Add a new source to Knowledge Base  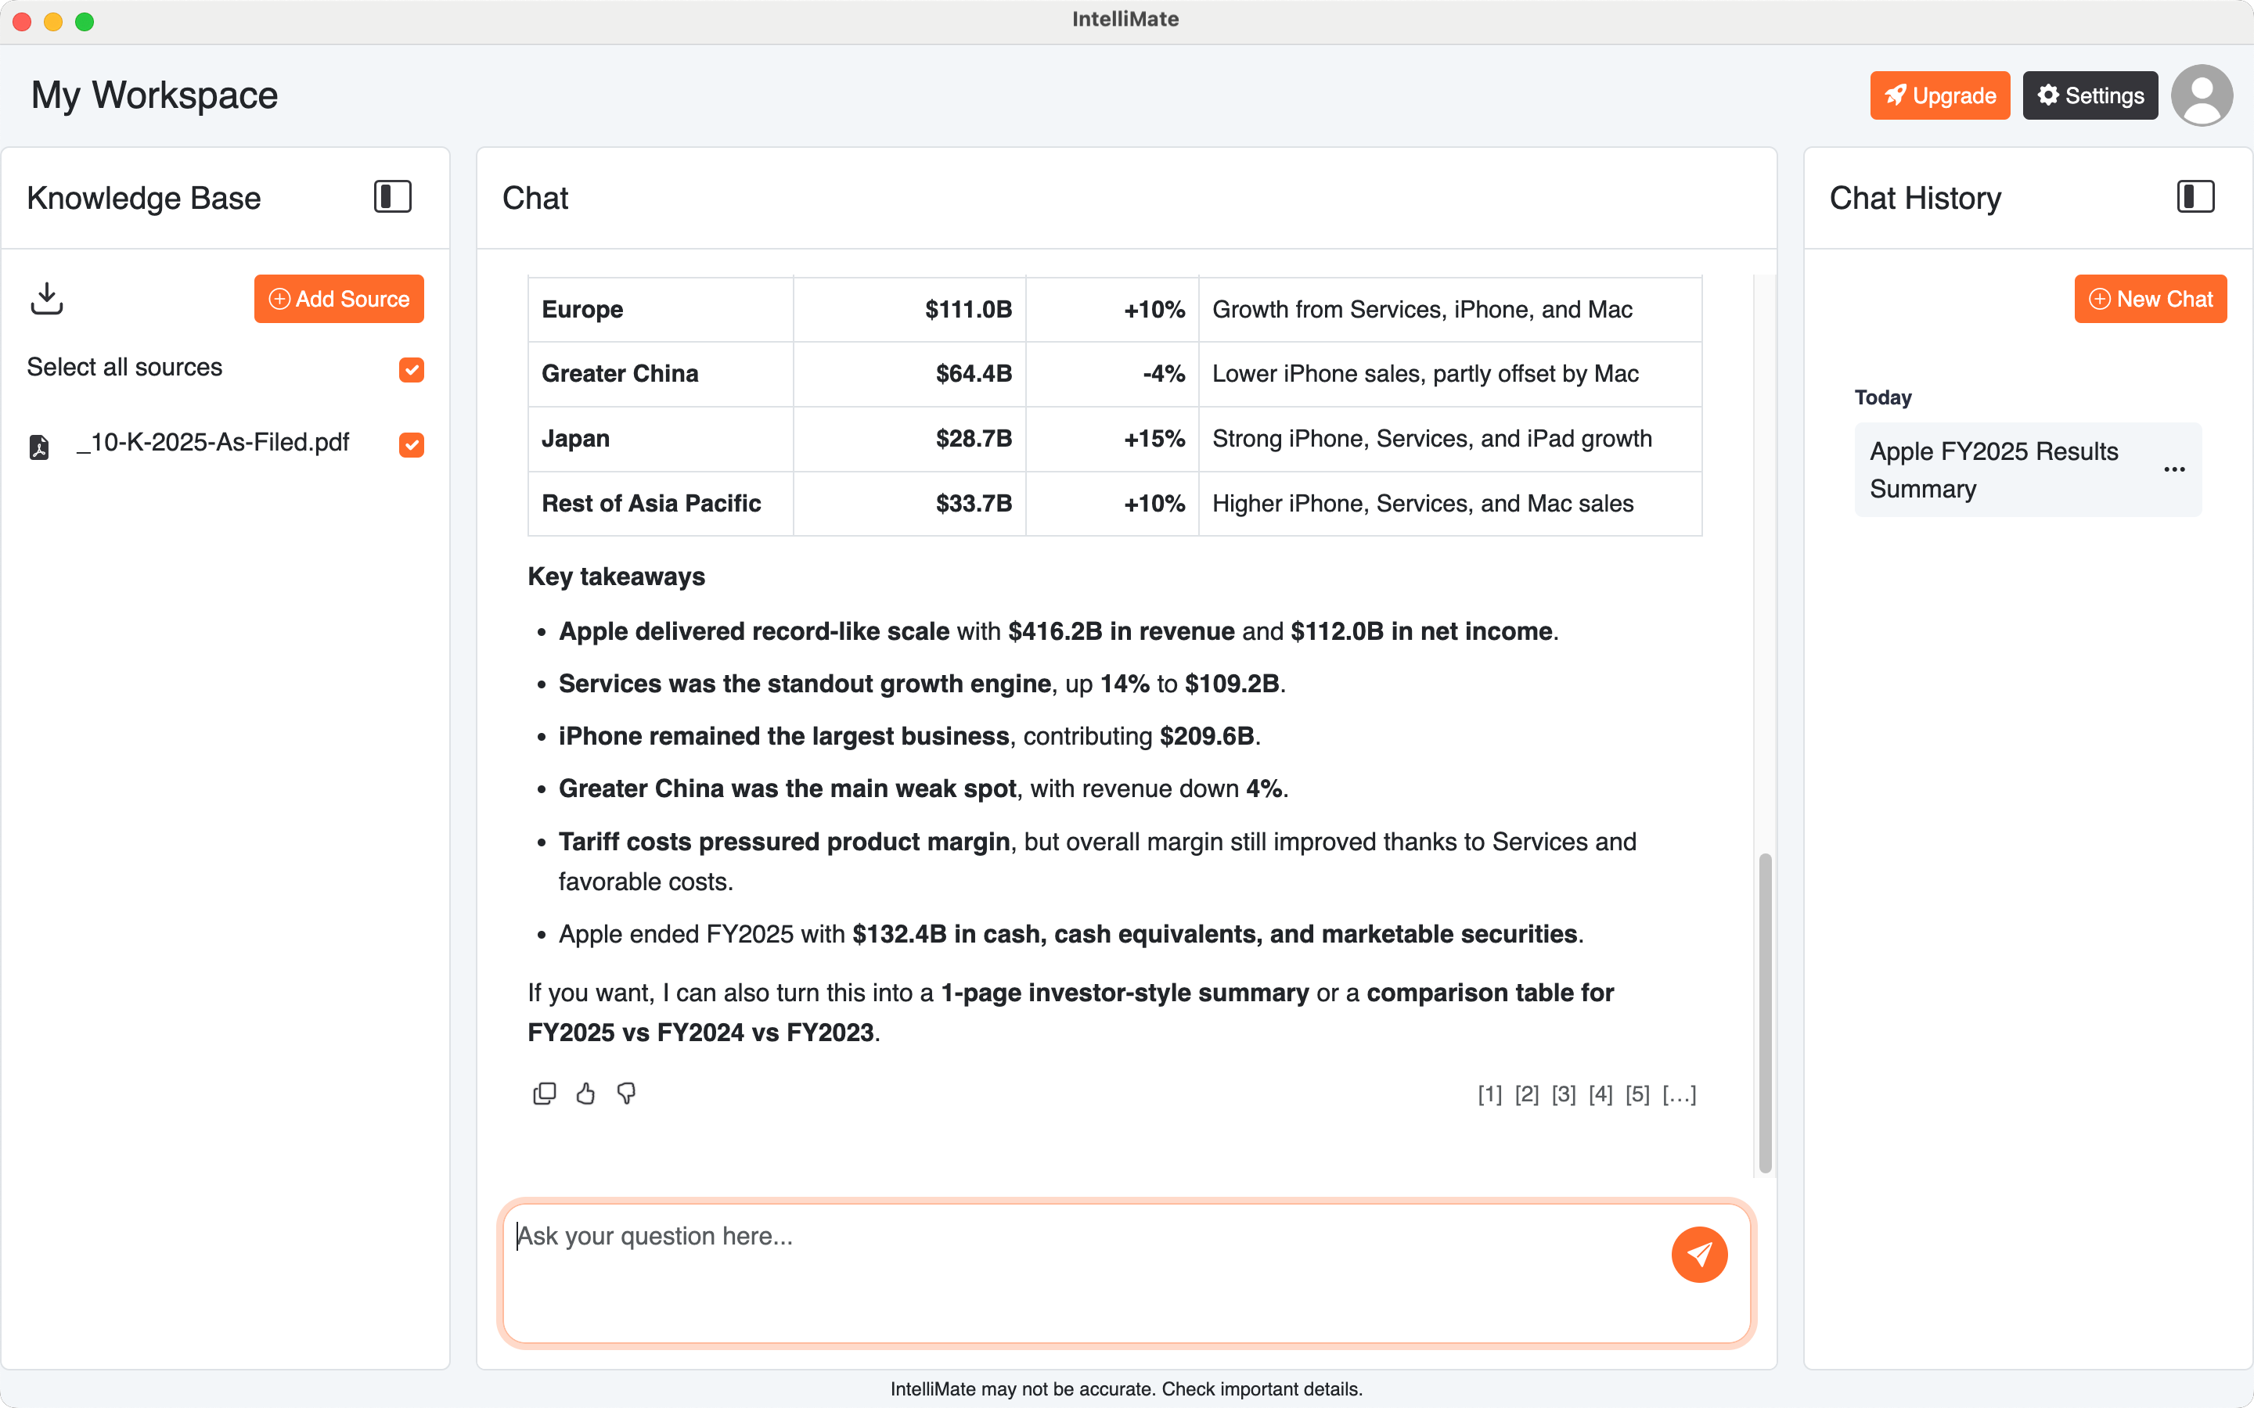[339, 299]
